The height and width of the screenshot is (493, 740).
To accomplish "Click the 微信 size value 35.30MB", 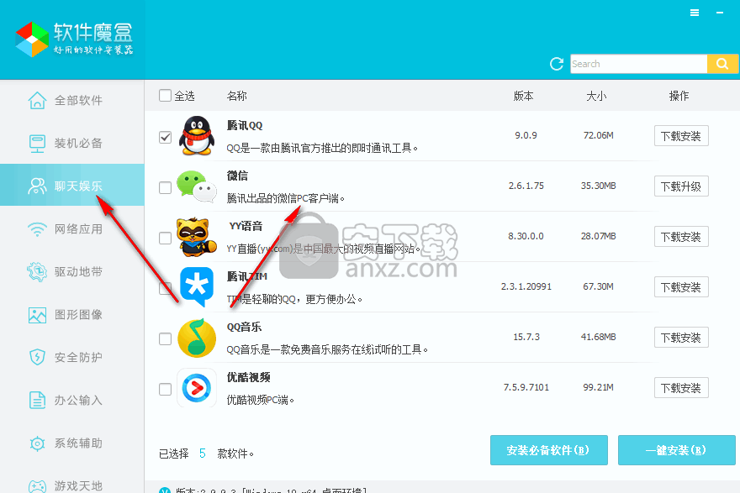I will tap(599, 186).
